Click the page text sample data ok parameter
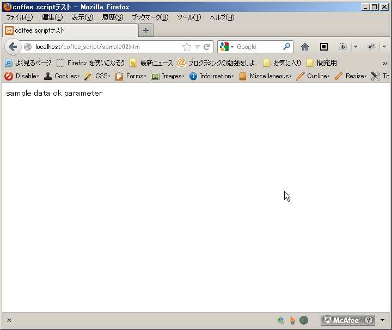The image size is (392, 330). [x=54, y=93]
